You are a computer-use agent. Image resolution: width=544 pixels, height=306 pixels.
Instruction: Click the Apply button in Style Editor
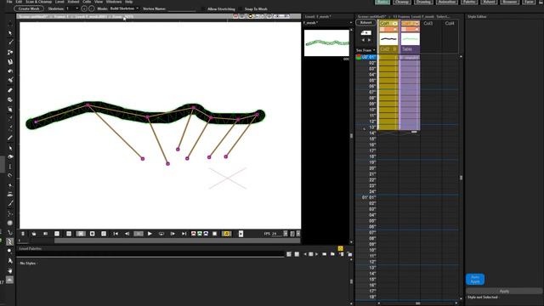coord(504,291)
